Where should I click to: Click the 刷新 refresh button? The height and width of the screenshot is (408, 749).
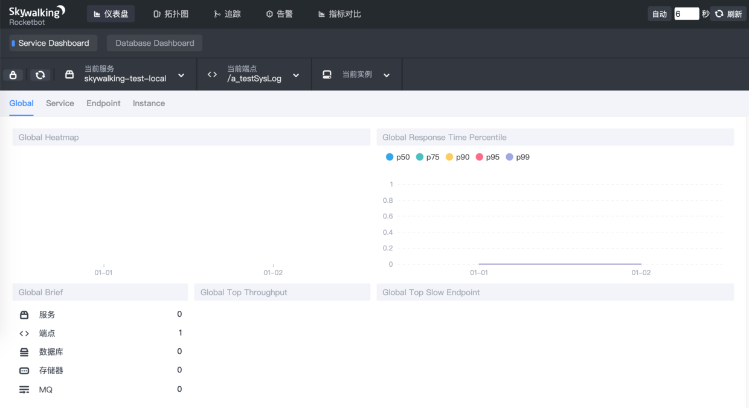pyautogui.click(x=728, y=14)
